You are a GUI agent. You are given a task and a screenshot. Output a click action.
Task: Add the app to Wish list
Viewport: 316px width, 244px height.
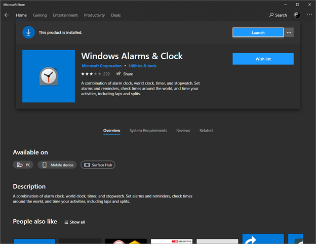click(263, 59)
